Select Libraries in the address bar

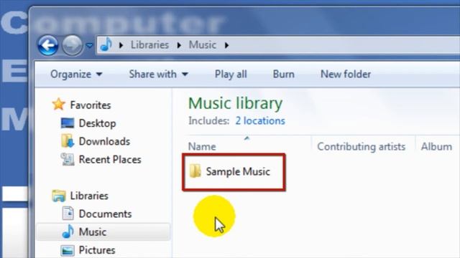(149, 45)
